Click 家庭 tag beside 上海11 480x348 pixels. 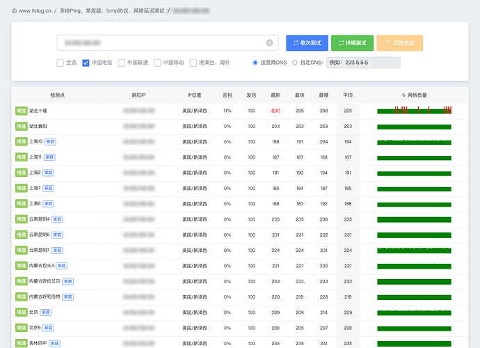point(49,157)
